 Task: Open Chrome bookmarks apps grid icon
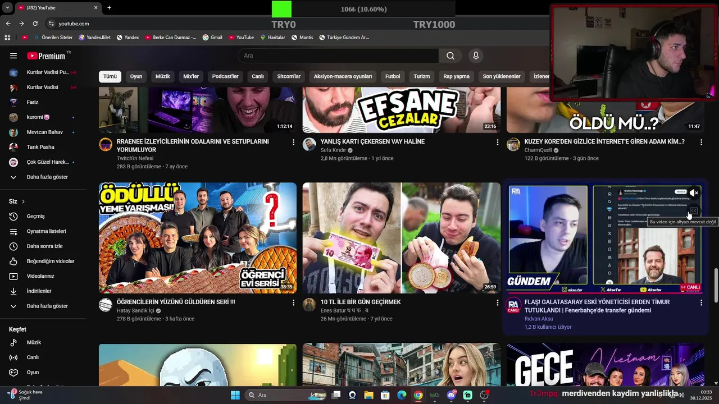point(7,38)
